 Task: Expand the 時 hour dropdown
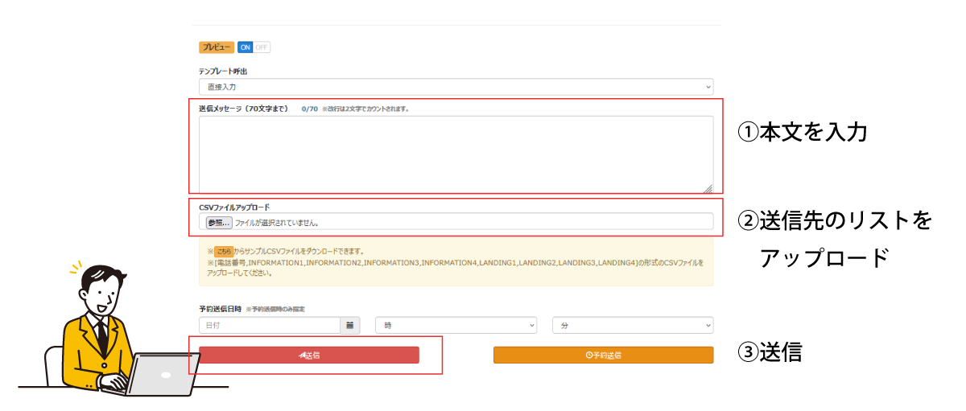pyautogui.click(x=456, y=325)
